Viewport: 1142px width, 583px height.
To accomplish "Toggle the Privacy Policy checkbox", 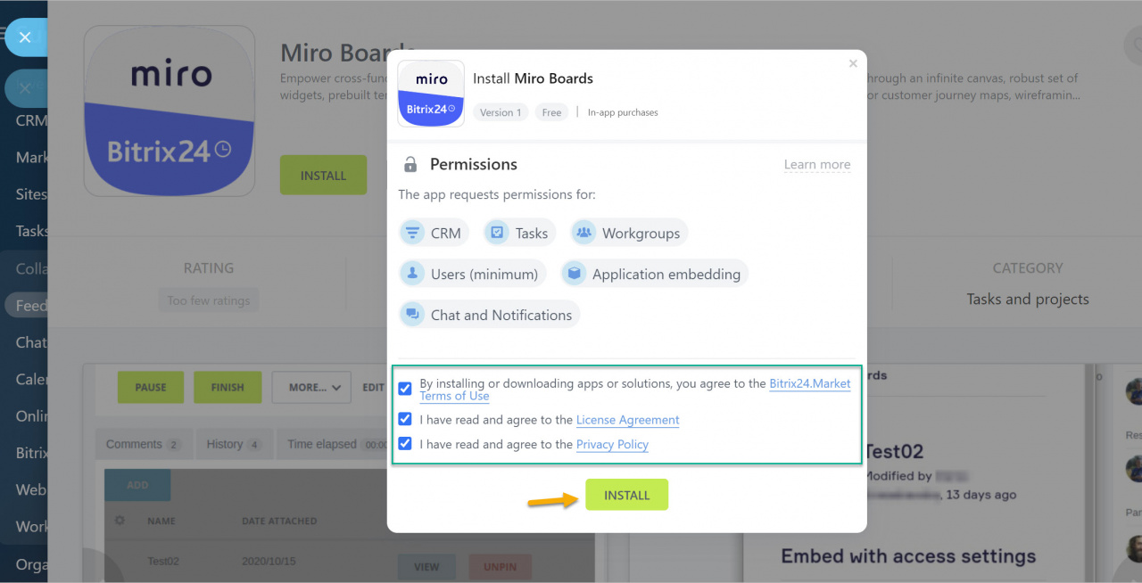I will (x=405, y=443).
